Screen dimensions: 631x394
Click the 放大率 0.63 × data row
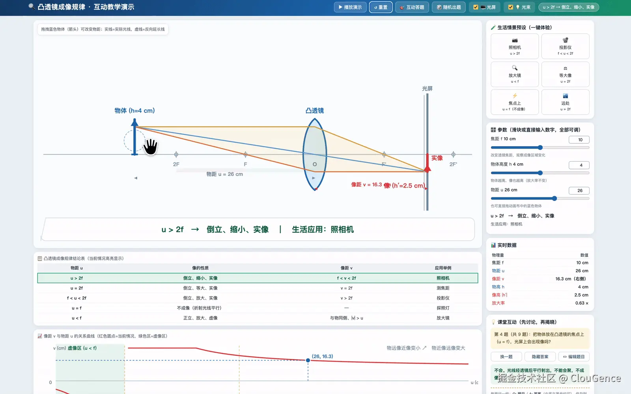(x=540, y=303)
